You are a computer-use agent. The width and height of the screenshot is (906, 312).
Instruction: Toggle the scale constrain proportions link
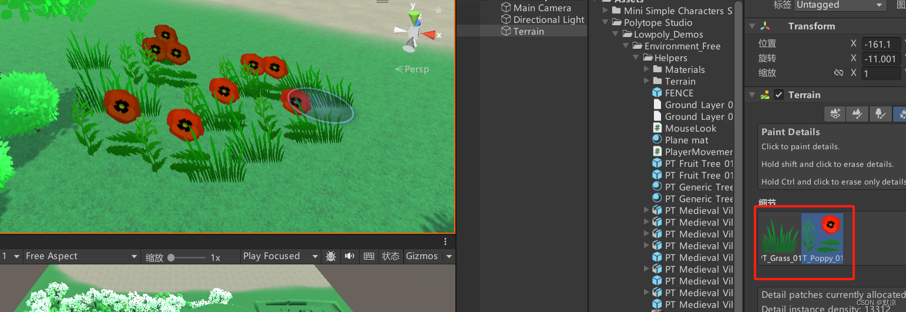coord(839,73)
